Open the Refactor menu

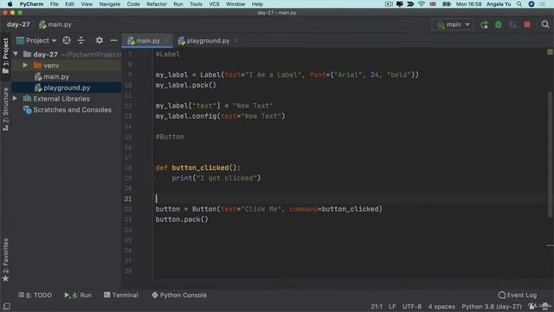point(157,4)
